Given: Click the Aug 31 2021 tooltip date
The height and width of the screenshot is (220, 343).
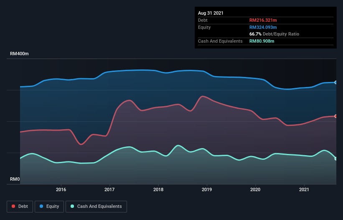Looking at the screenshot, I should (211, 13).
